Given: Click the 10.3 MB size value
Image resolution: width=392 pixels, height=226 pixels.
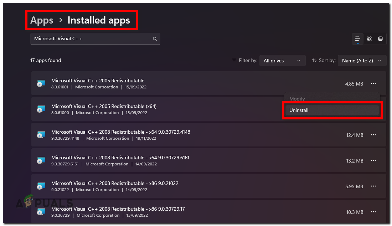Looking at the screenshot, I should pyautogui.click(x=355, y=212).
